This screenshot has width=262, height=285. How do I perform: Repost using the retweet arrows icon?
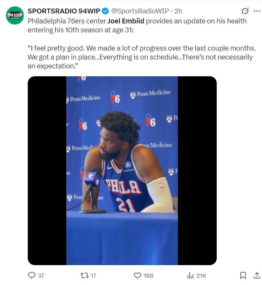[x=84, y=275]
